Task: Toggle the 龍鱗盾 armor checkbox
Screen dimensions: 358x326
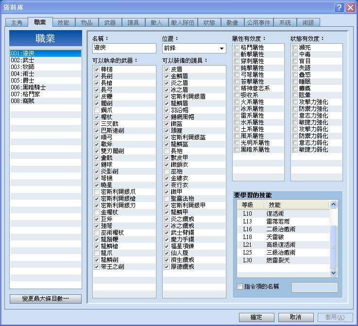Action: [167, 103]
